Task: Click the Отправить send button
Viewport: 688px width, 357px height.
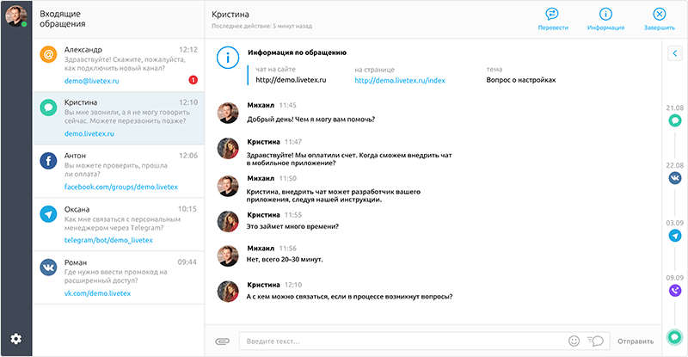Action: [x=636, y=342]
